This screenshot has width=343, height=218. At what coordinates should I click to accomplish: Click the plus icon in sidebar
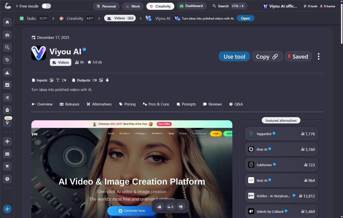tap(7, 141)
